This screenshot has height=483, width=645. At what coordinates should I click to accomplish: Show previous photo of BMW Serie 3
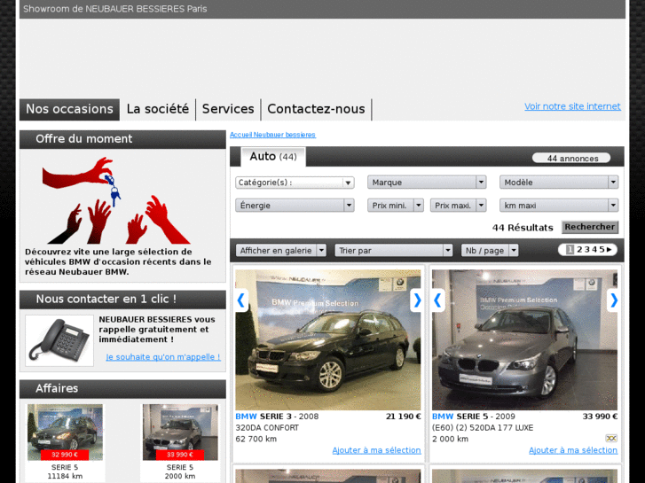click(x=241, y=300)
